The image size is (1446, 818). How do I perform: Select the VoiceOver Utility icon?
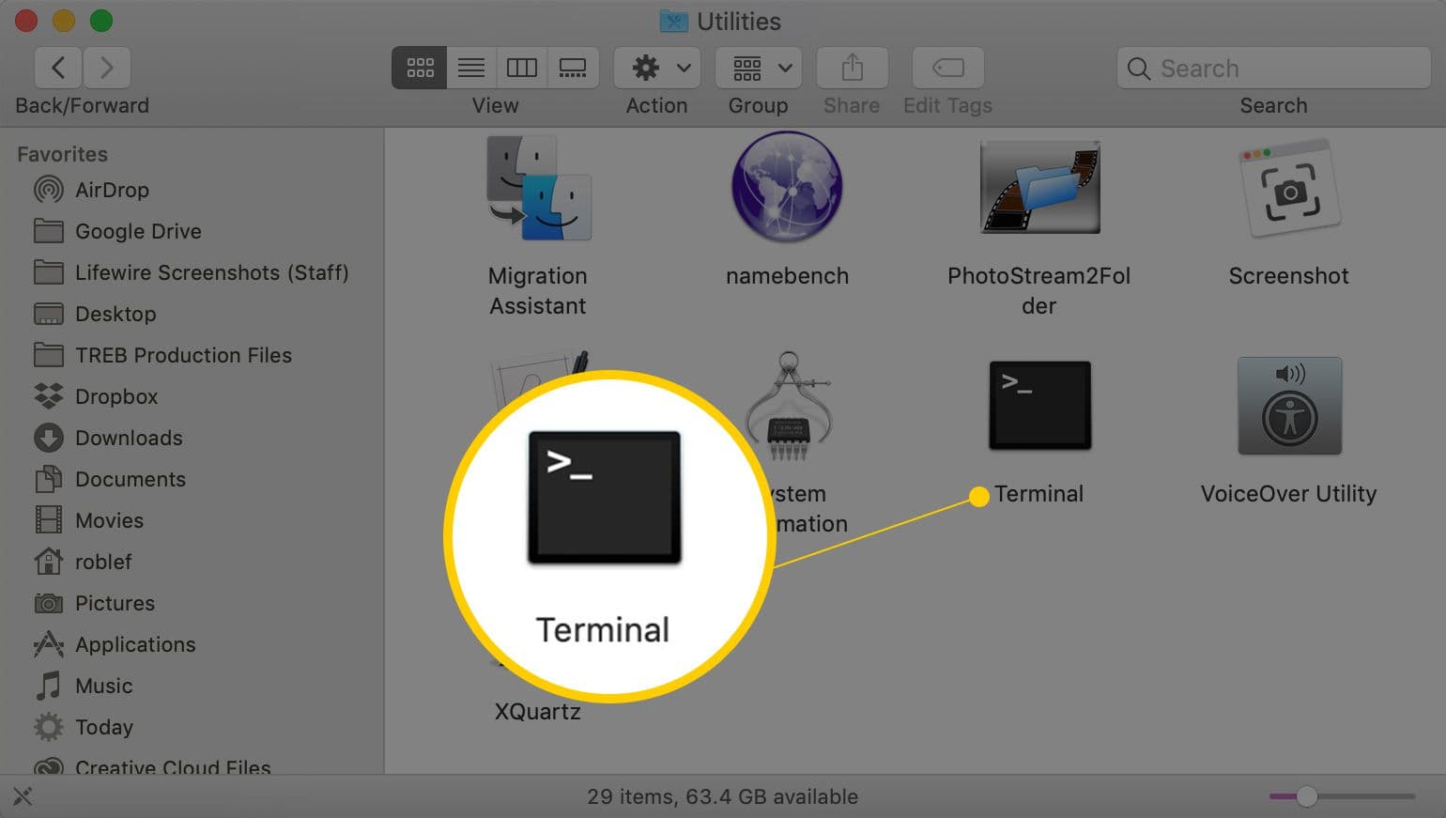[1289, 406]
